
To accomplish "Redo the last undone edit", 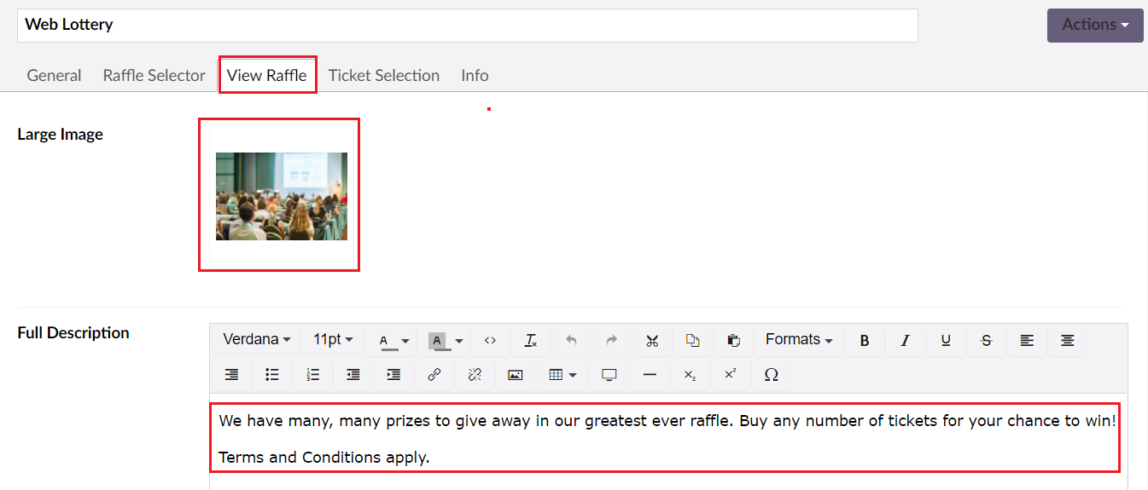I will pyautogui.click(x=611, y=340).
